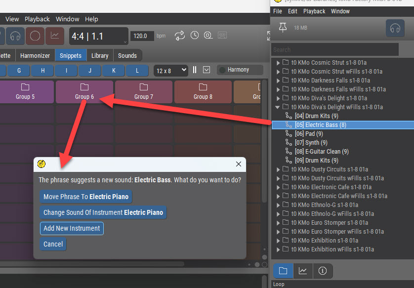
Task: Expand the t0 KMo Dusty Circuits s1-8 folder
Action: [x=278, y=169]
